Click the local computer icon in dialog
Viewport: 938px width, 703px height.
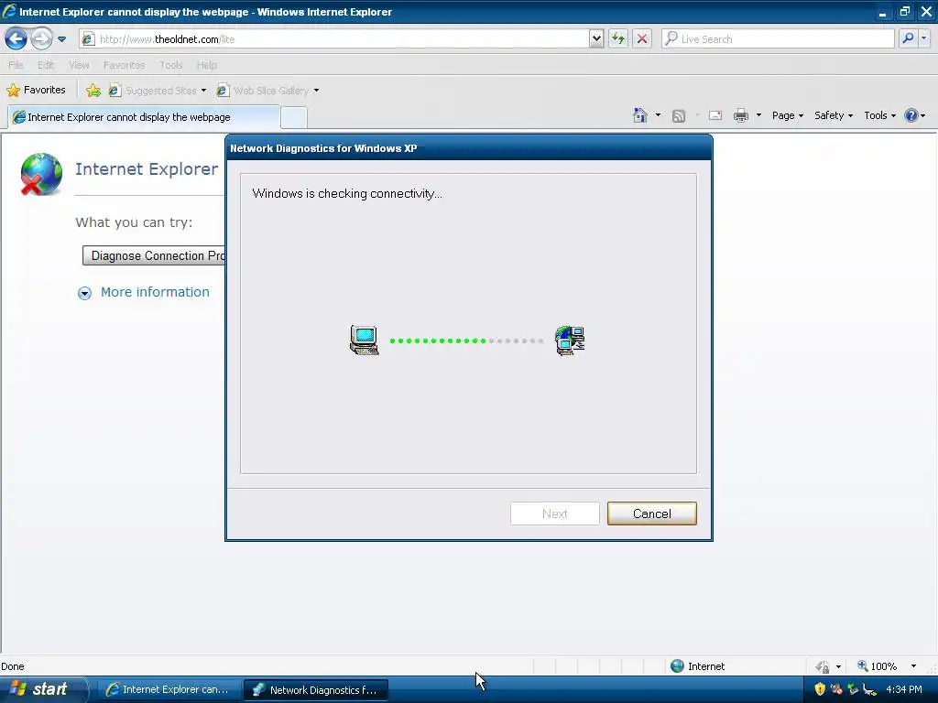[364, 341]
